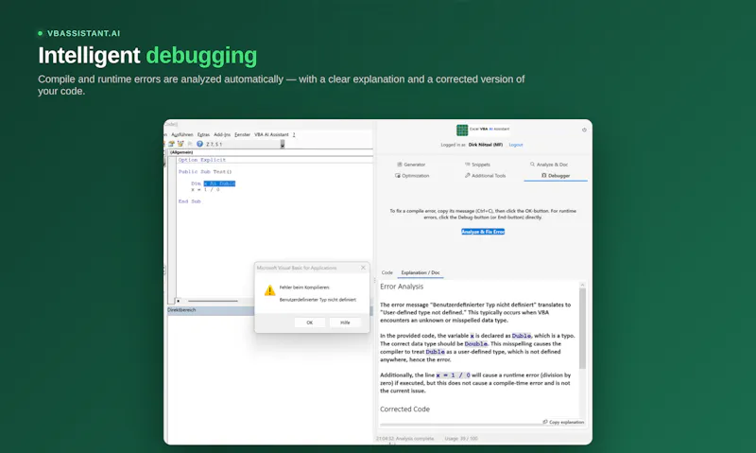The width and height of the screenshot is (756, 453).
Task: Click the 'Analysis complete' status text
Action: (405, 439)
